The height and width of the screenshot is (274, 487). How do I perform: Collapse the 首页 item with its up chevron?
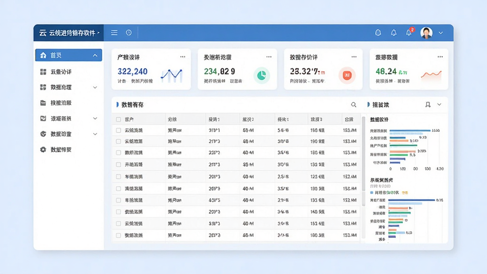tap(95, 55)
